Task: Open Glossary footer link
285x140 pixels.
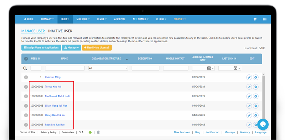Action: click(245, 133)
